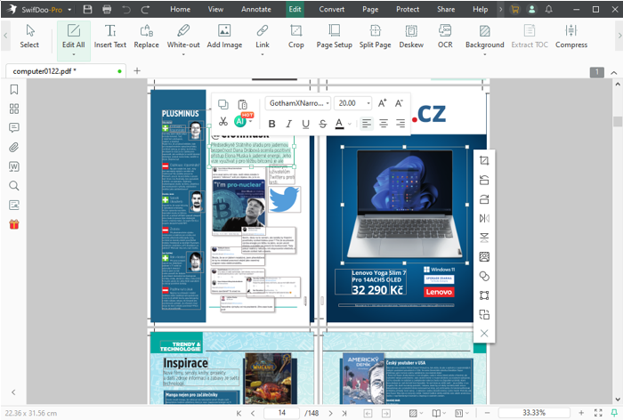
Task: Toggle underline formatting
Action: [305, 124]
